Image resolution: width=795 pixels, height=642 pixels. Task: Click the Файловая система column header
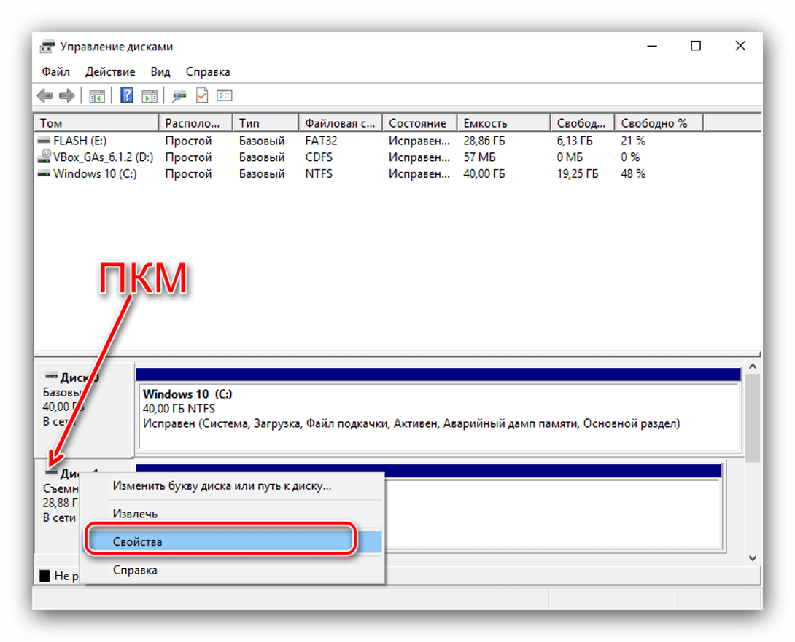click(x=340, y=123)
